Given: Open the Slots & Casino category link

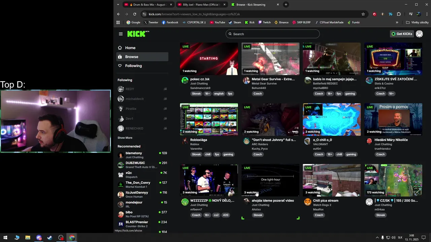Looking at the screenshot, I should [x=384, y=84].
